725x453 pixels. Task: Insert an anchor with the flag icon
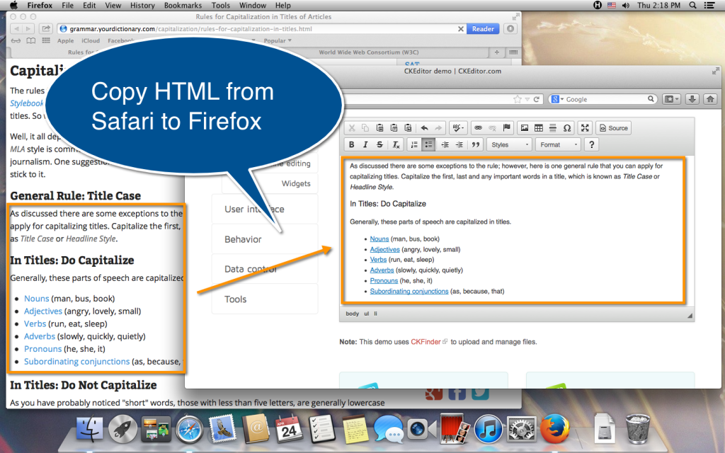click(x=507, y=128)
